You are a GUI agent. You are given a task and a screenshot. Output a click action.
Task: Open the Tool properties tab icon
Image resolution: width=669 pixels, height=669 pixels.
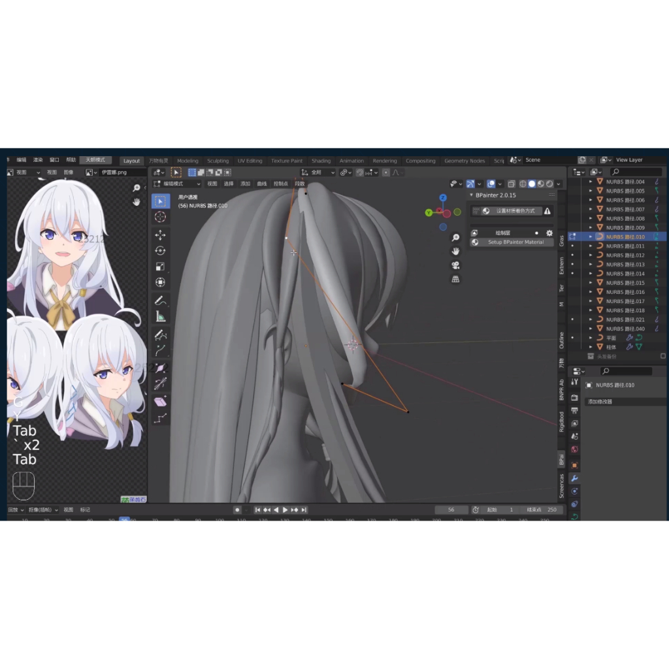click(x=575, y=382)
